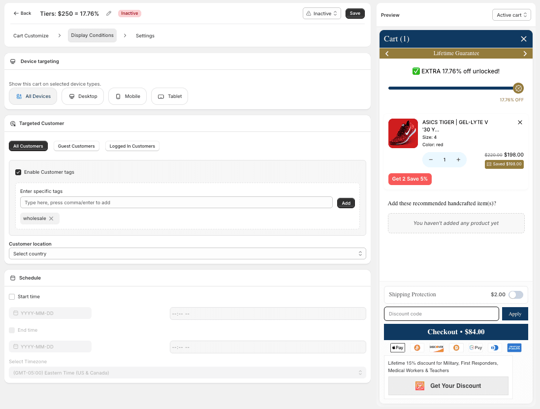This screenshot has height=409, width=540.
Task: Select Mobile device targeting
Action: pos(127,96)
